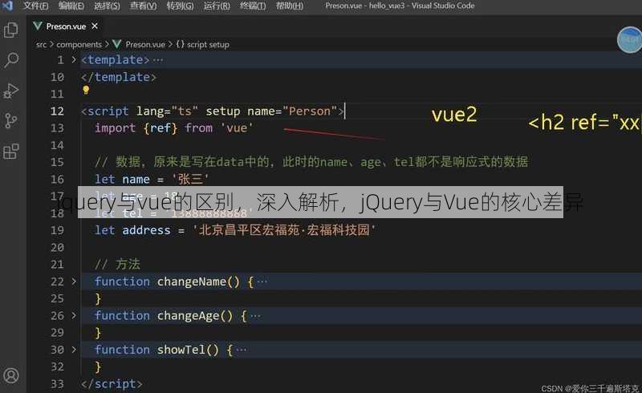This screenshot has width=642, height=393.
Task: Open the 帮助(H) menu
Action: point(290,6)
